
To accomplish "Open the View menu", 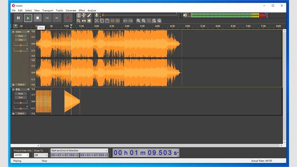I will pos(37,11).
